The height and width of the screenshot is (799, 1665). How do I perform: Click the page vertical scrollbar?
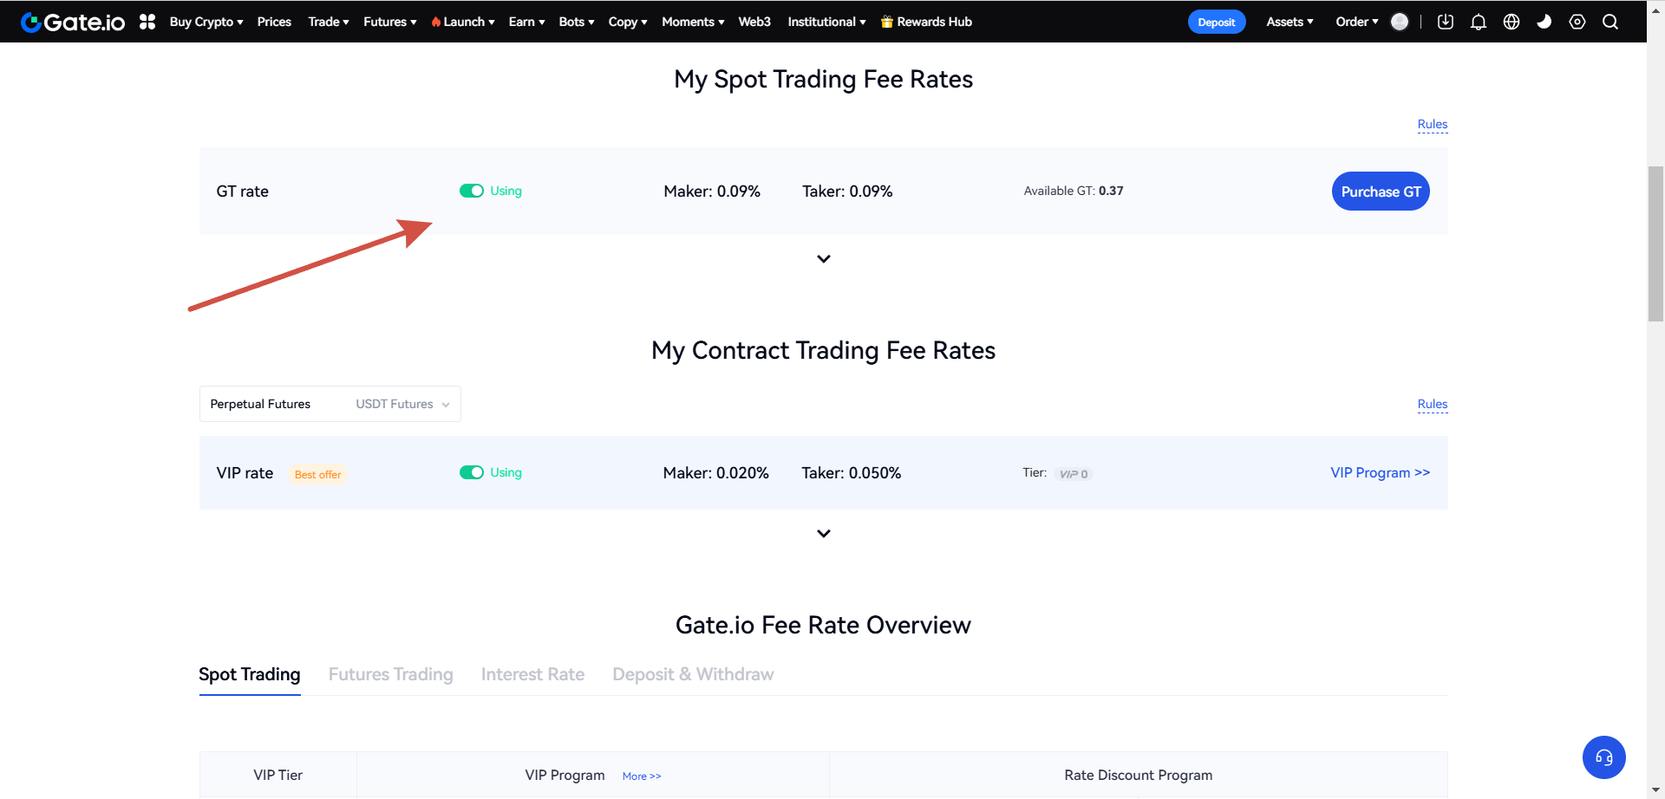(x=1655, y=244)
